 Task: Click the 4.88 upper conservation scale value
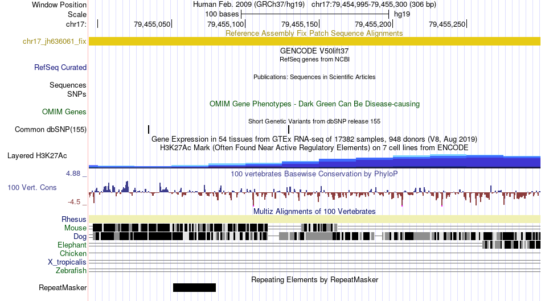pos(73,174)
